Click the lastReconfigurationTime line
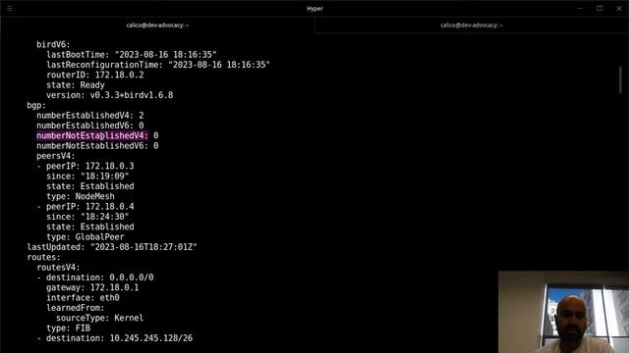 (x=158, y=65)
